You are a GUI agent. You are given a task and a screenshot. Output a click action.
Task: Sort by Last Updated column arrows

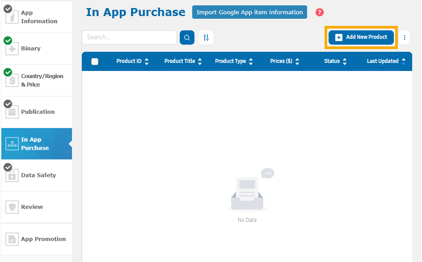(404, 62)
